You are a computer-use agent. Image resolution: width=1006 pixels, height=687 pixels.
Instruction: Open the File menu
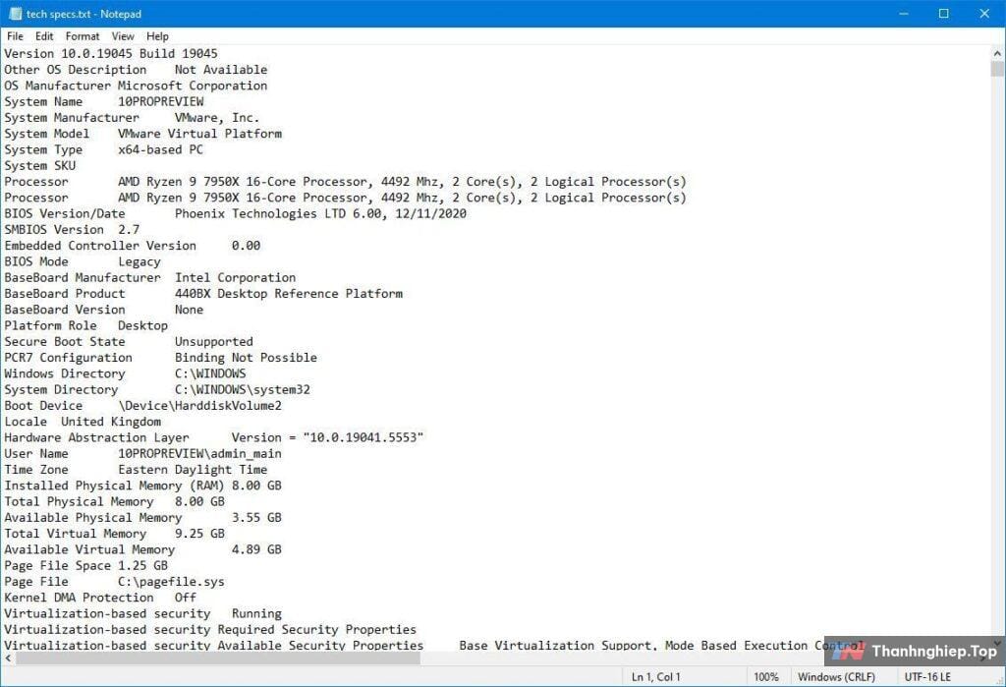(x=15, y=36)
